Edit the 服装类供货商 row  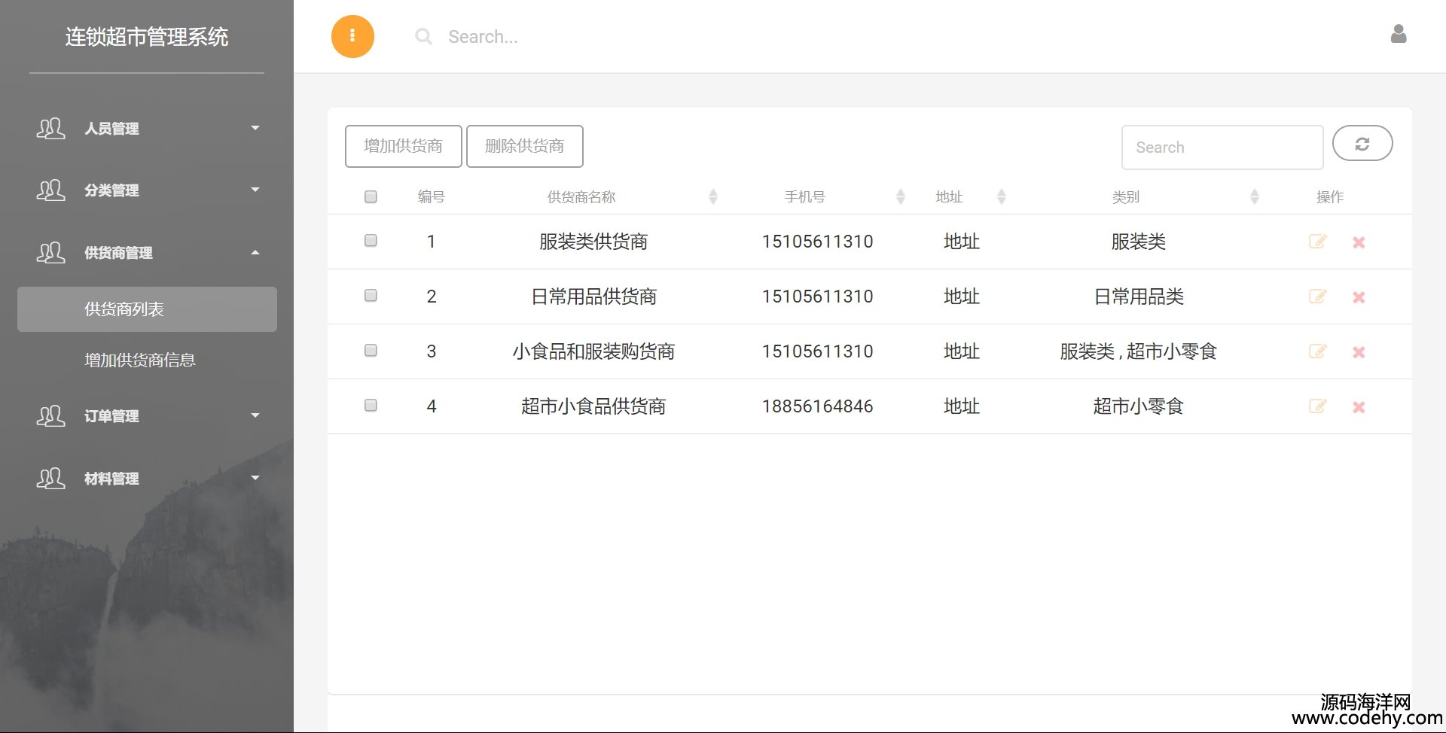pyautogui.click(x=1317, y=242)
